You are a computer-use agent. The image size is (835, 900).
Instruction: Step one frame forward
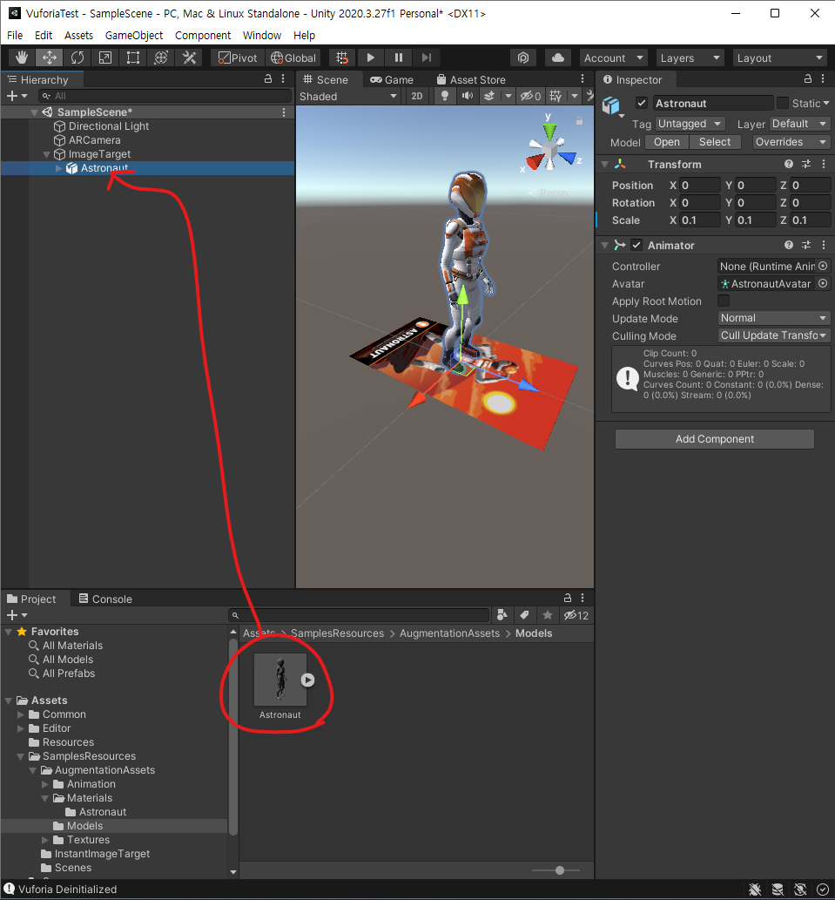tap(426, 58)
